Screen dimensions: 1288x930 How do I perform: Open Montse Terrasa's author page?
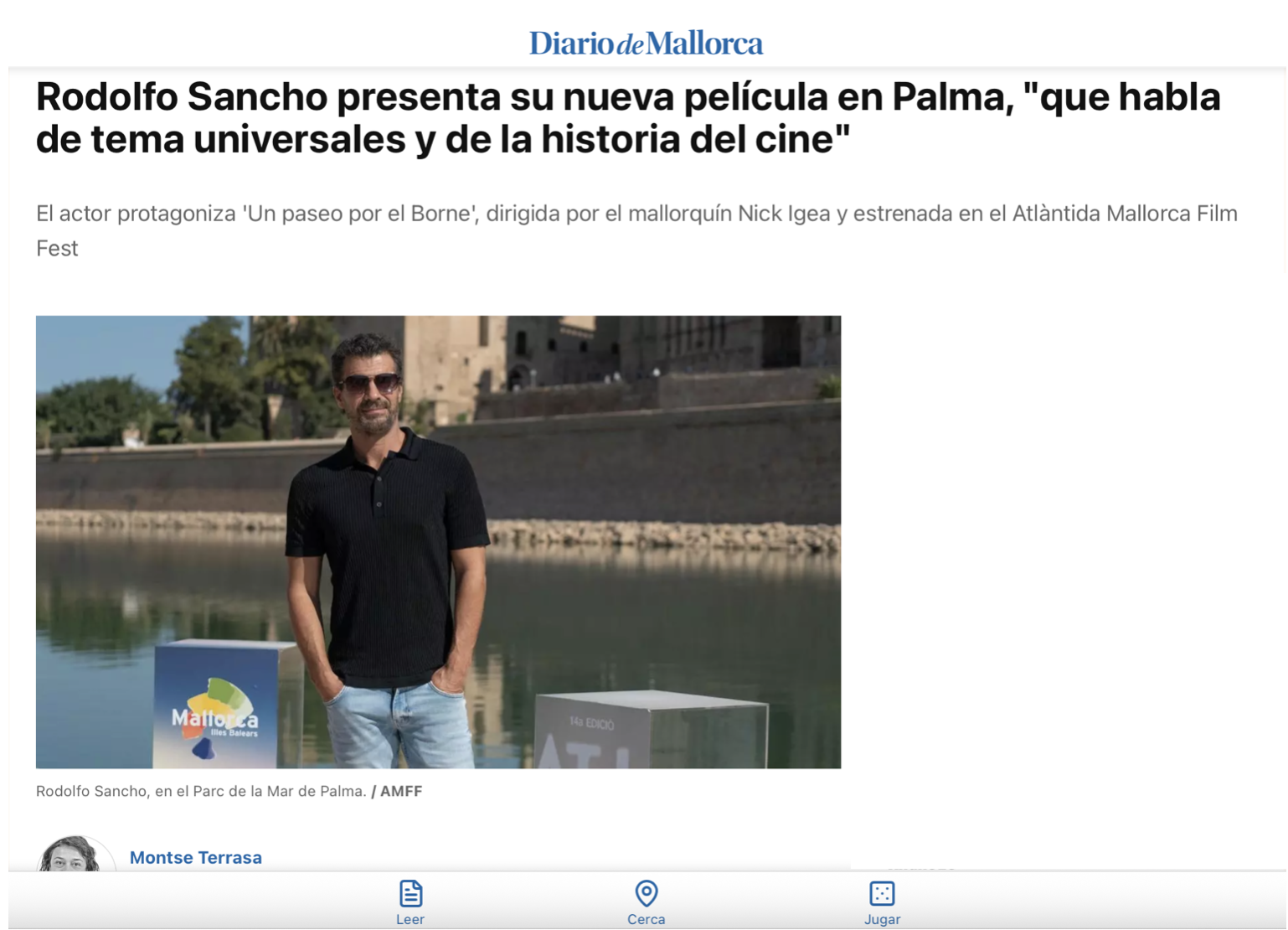coord(195,857)
